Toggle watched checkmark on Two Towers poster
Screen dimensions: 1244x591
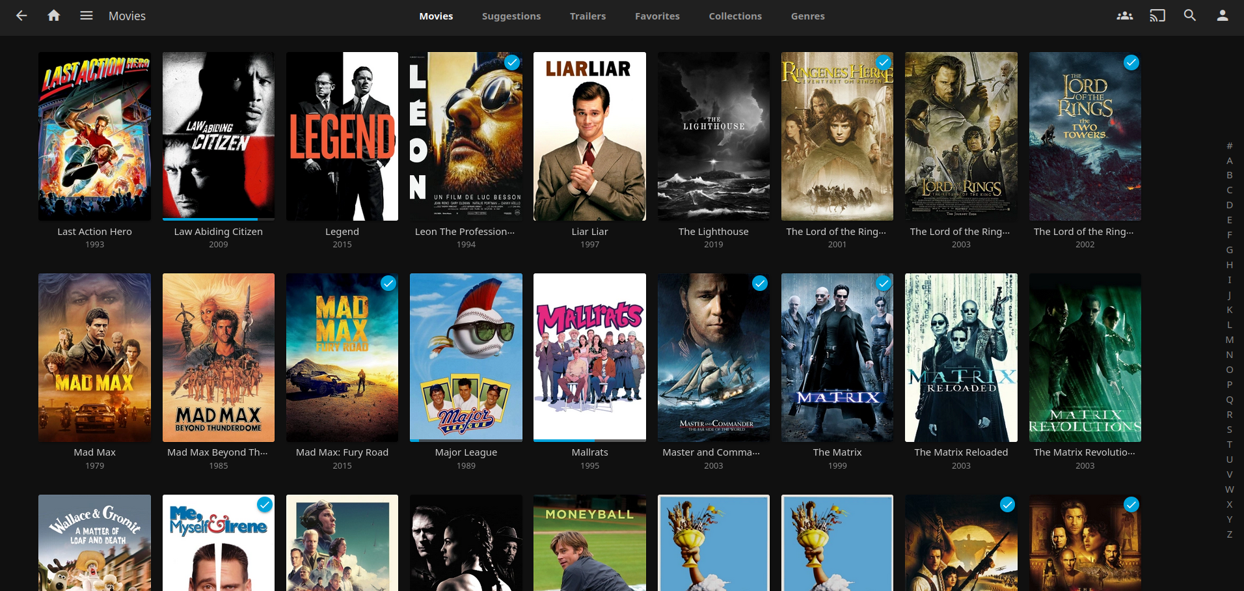click(x=1131, y=62)
